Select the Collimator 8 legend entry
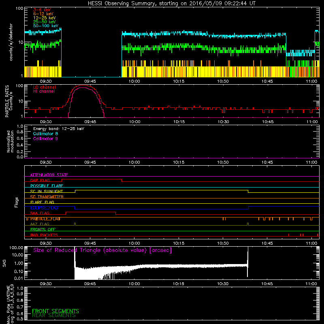Screen dimensions: 324x324 click(45, 134)
